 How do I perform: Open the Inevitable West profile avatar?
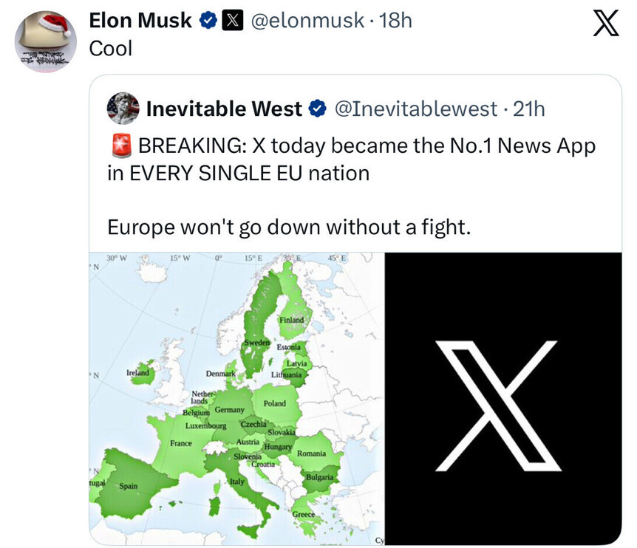click(x=123, y=109)
